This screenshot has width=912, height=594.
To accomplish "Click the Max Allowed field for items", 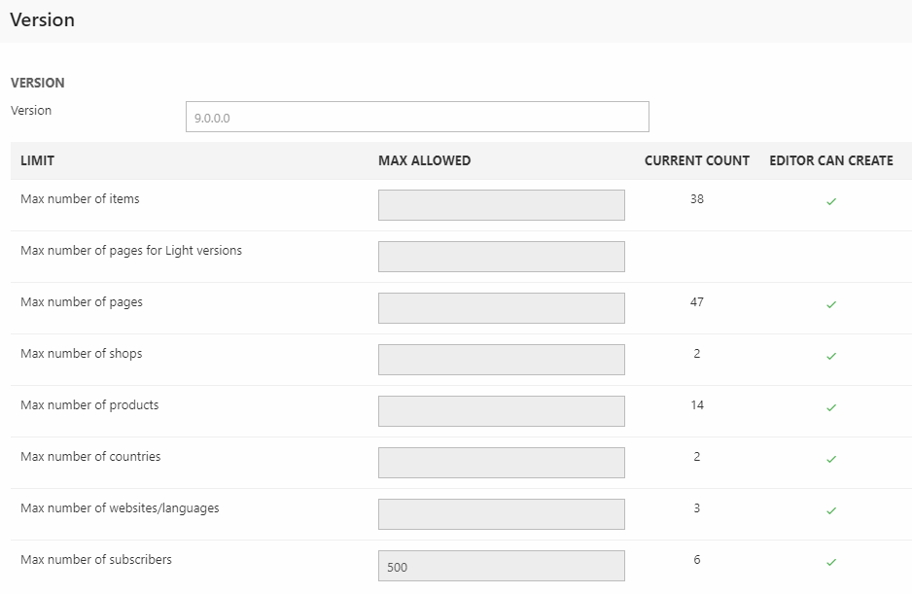I will click(x=501, y=205).
